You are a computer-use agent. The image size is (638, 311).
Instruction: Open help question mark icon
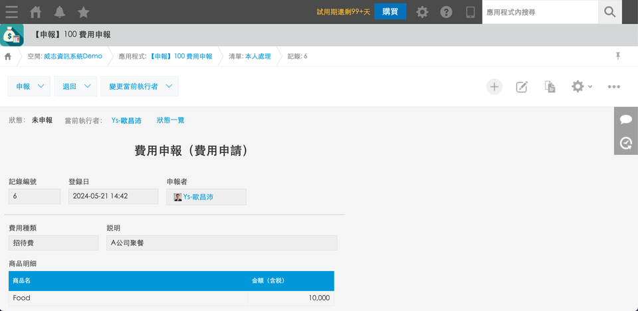point(447,12)
